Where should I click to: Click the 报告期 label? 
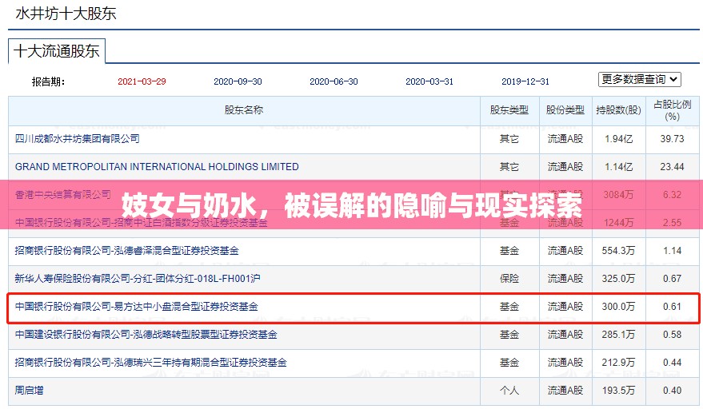pyautogui.click(x=48, y=82)
